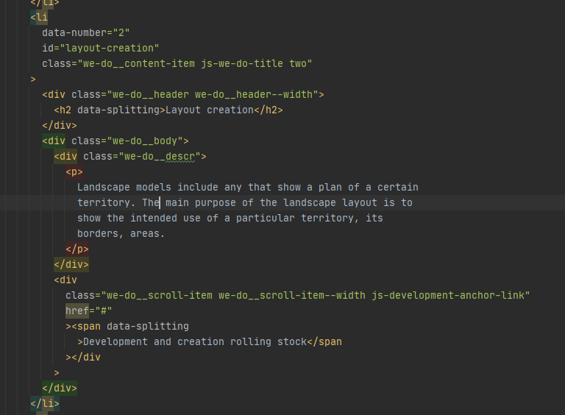This screenshot has width=565, height=415.
Task: Click the opening <p> tag
Action: click(74, 172)
